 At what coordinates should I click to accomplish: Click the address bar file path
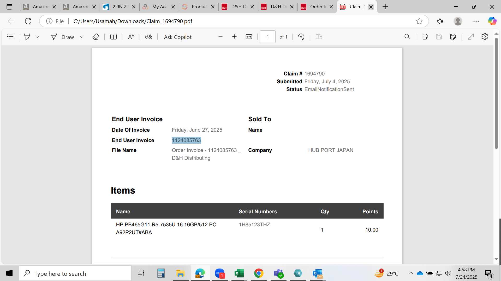[x=133, y=21]
